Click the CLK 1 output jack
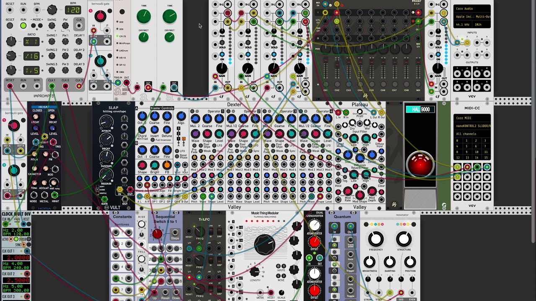This screenshot has height=301, width=536. tap(52, 87)
